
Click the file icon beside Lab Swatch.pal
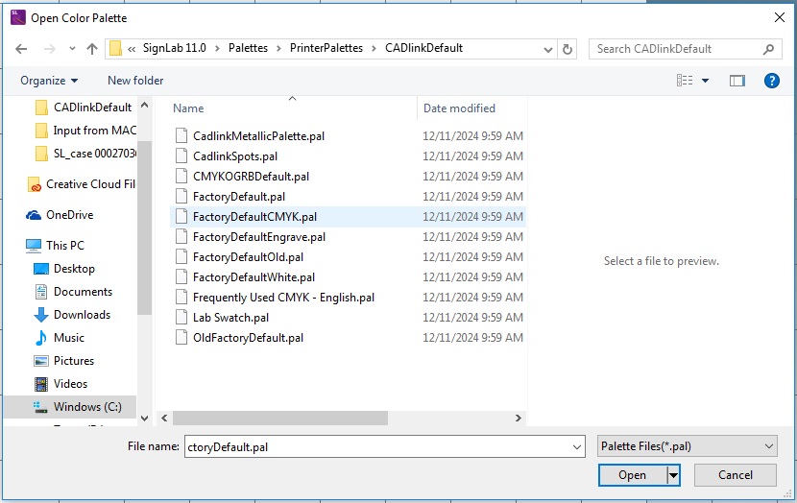tap(181, 318)
